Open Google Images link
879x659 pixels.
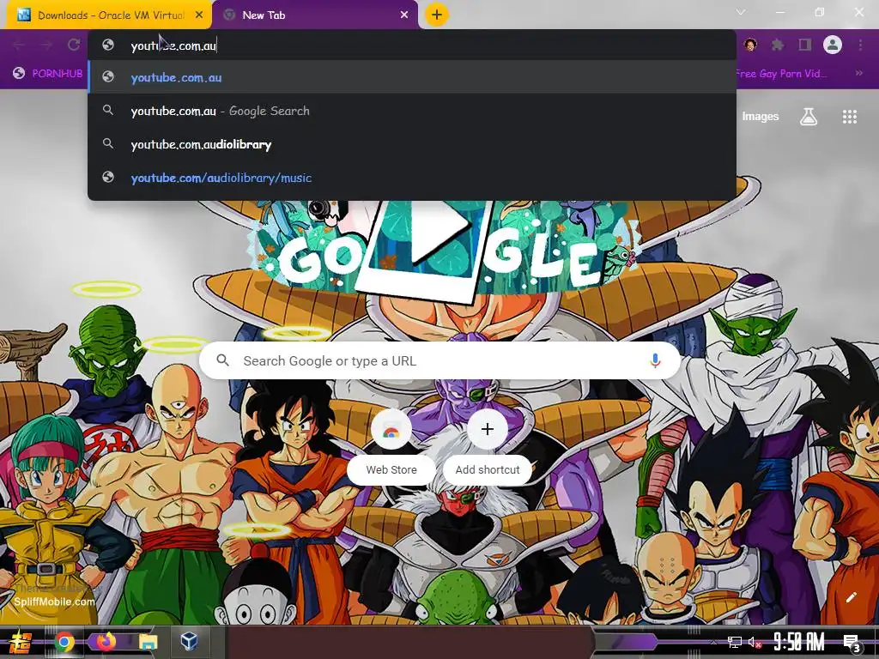(761, 117)
